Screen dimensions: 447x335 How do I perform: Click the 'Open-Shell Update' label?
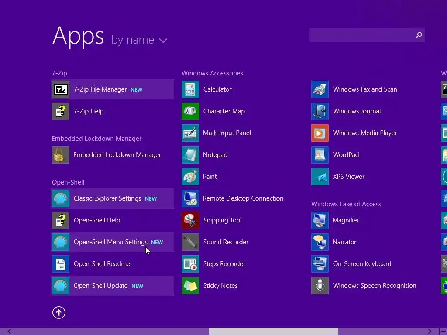100,286
